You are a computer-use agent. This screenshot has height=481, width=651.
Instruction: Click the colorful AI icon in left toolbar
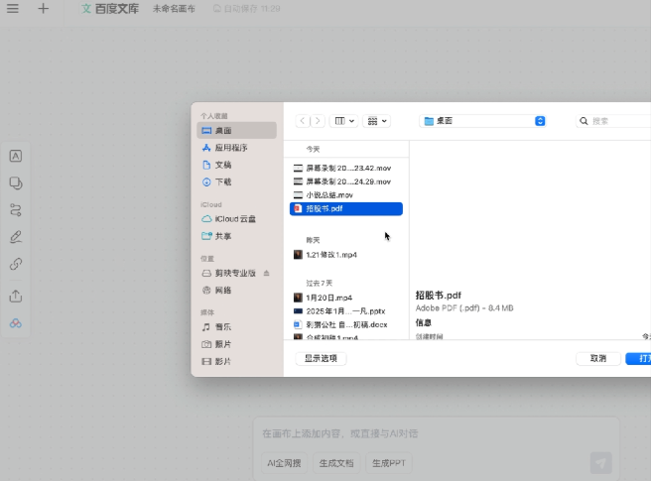click(x=16, y=323)
